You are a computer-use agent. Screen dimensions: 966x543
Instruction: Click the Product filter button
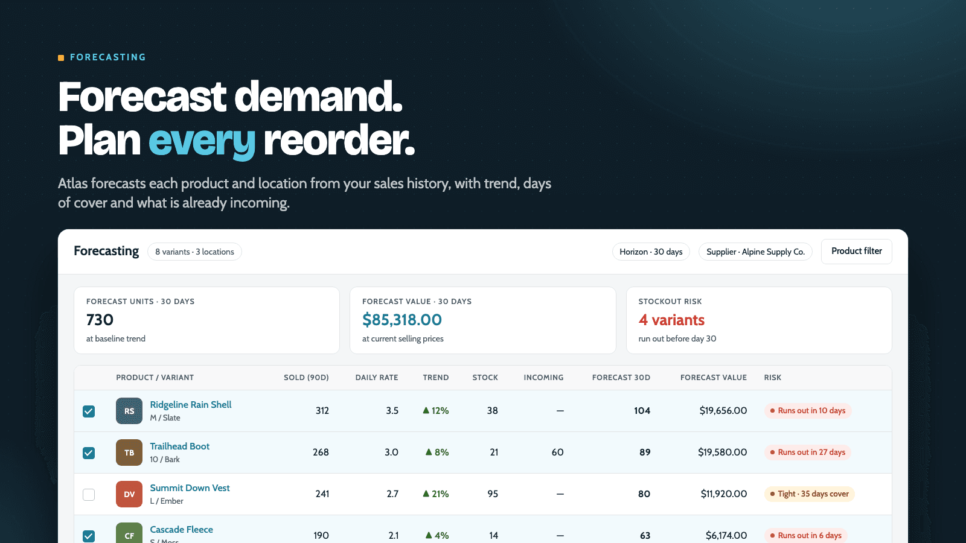point(856,251)
